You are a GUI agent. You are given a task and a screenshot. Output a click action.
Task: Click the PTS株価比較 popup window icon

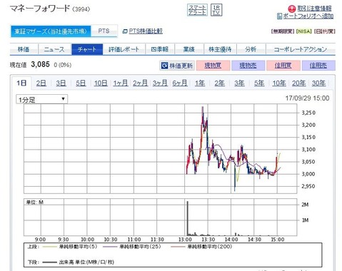click(x=125, y=31)
